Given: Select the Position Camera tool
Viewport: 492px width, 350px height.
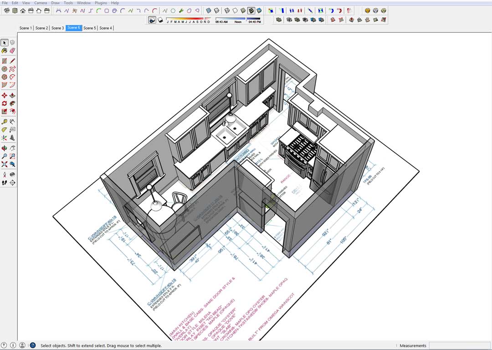Looking at the screenshot, I should (x=5, y=174).
